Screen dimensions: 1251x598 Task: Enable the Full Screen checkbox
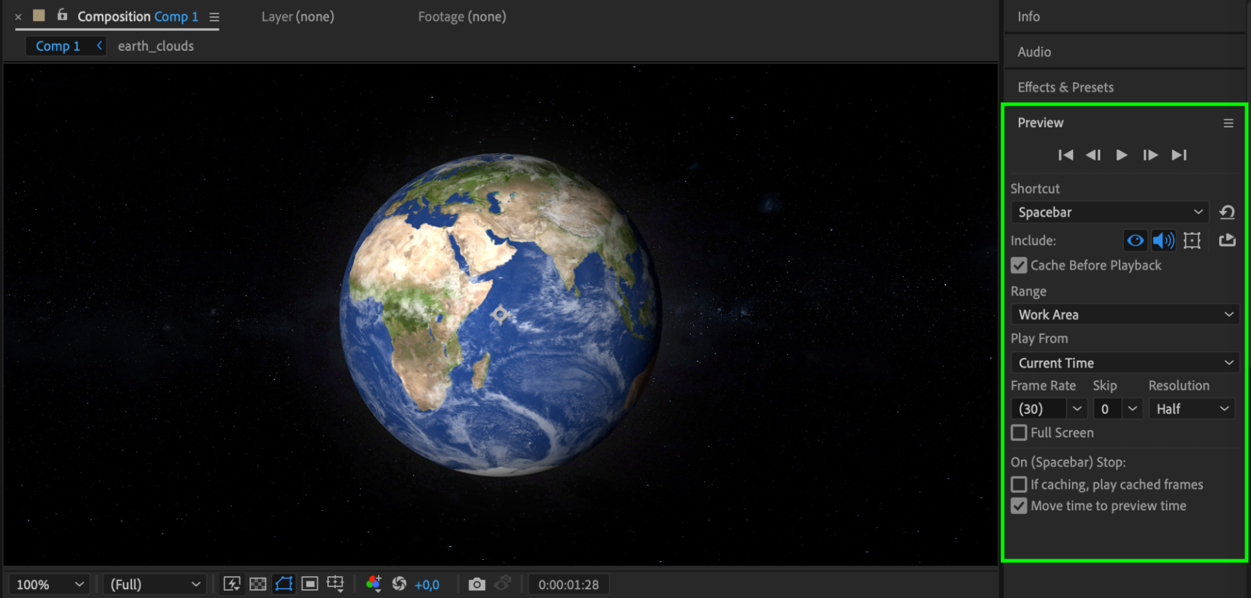[x=1019, y=433]
